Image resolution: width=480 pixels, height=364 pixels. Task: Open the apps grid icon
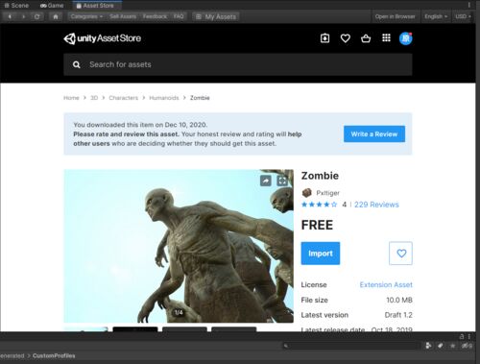386,37
